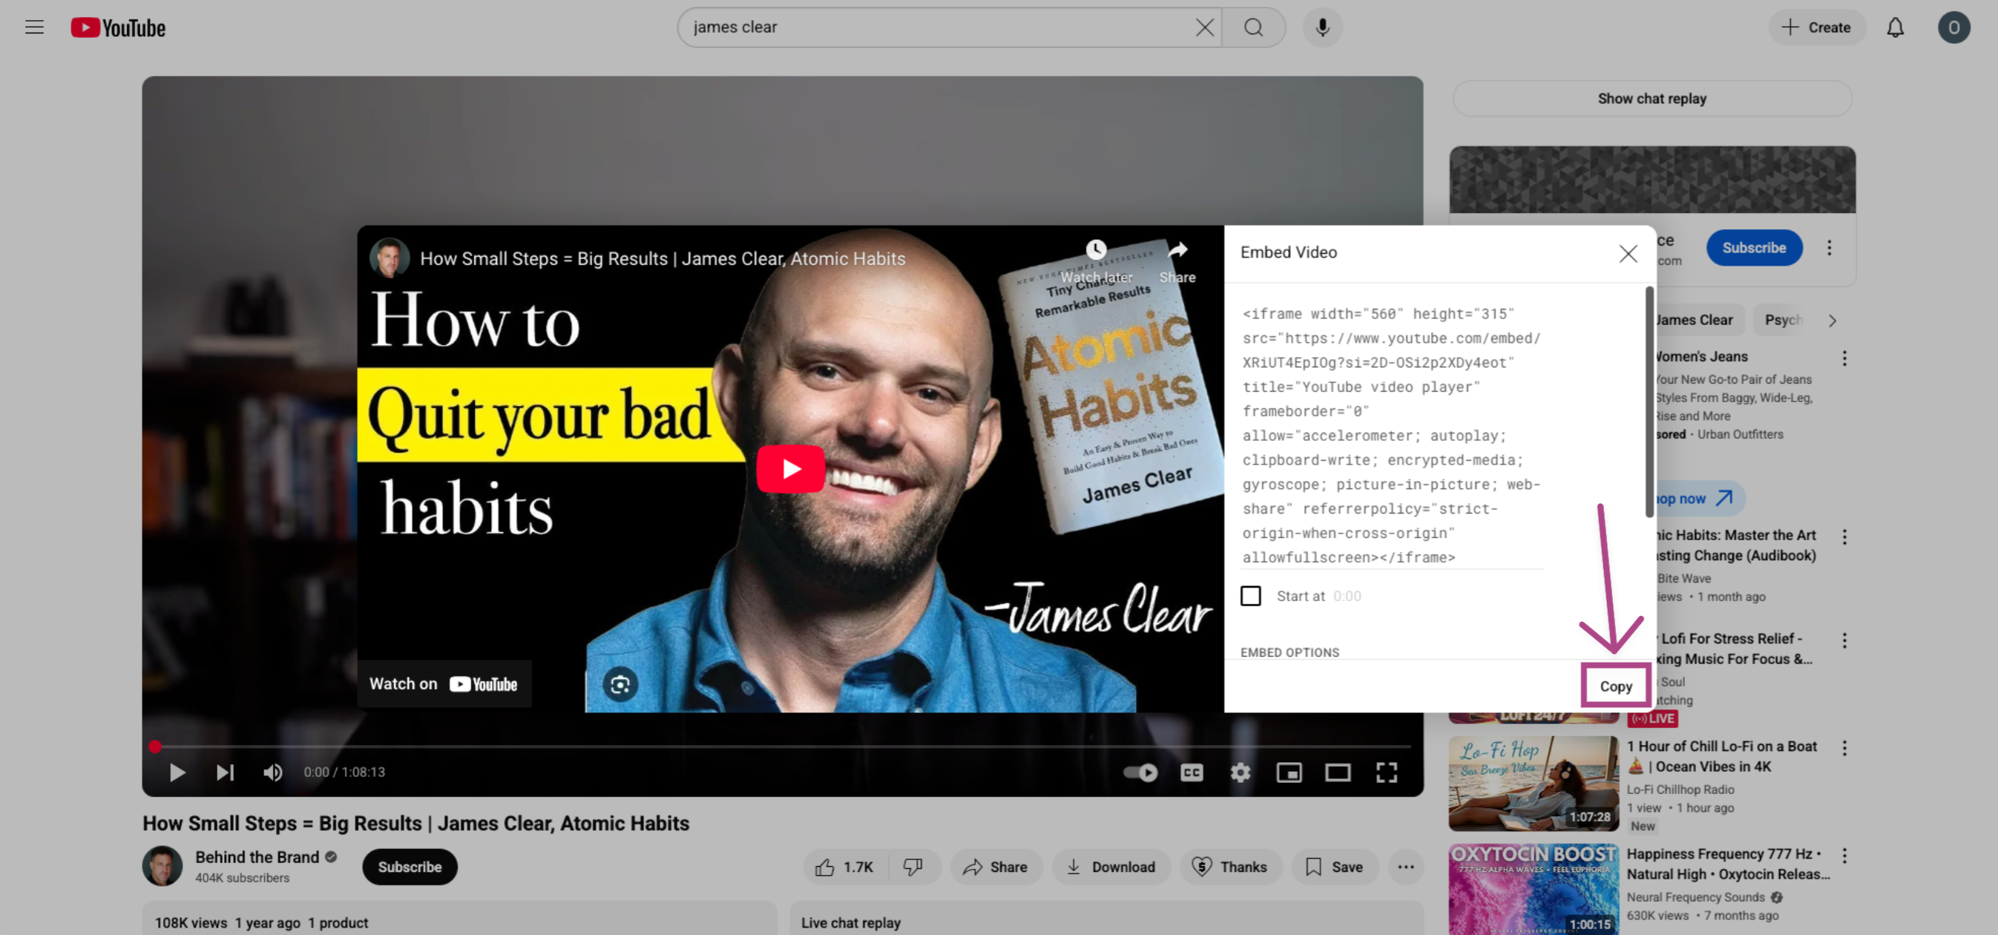Toggle the autoplay switch

(x=1140, y=772)
